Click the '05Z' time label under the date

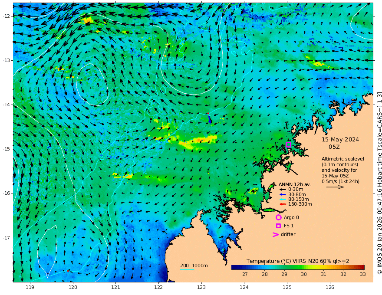point(334,147)
